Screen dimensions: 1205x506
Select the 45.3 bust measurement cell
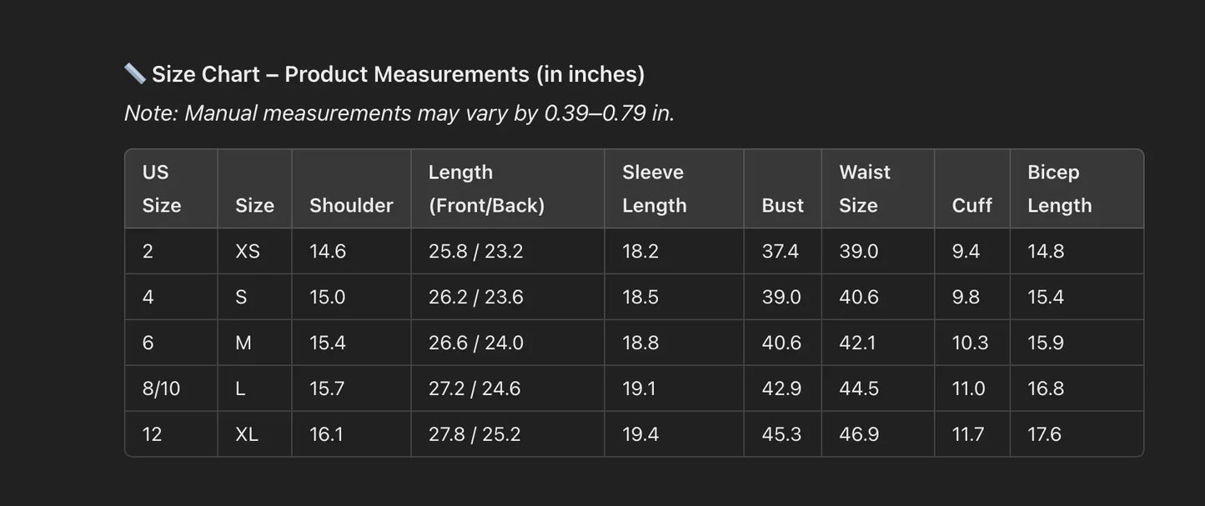[781, 434]
